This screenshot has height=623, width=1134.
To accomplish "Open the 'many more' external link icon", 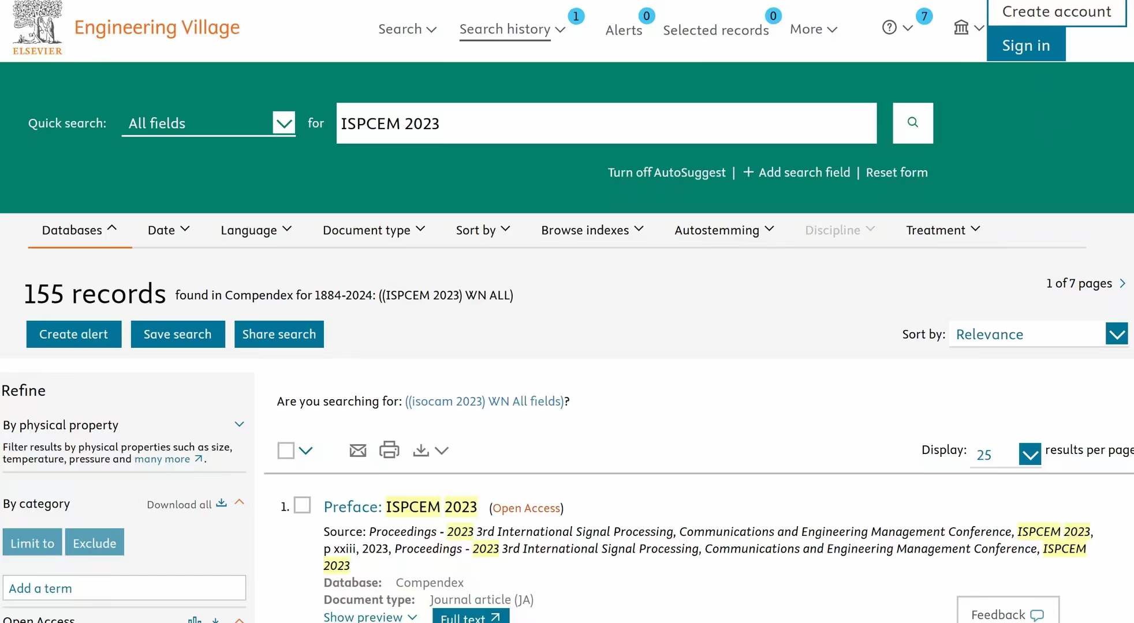I will (199, 459).
